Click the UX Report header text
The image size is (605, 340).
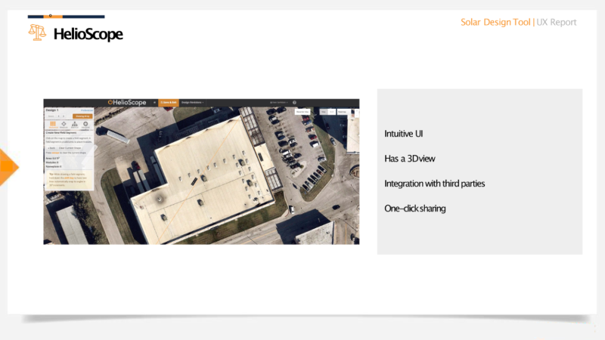click(x=557, y=23)
